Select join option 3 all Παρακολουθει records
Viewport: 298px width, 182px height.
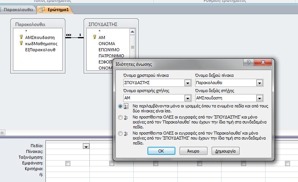[x=120, y=133]
